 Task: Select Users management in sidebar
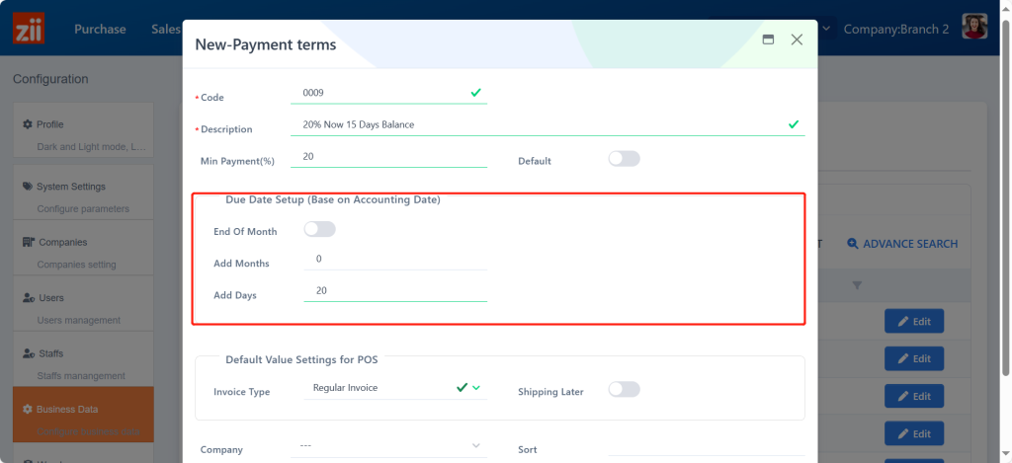pos(84,308)
